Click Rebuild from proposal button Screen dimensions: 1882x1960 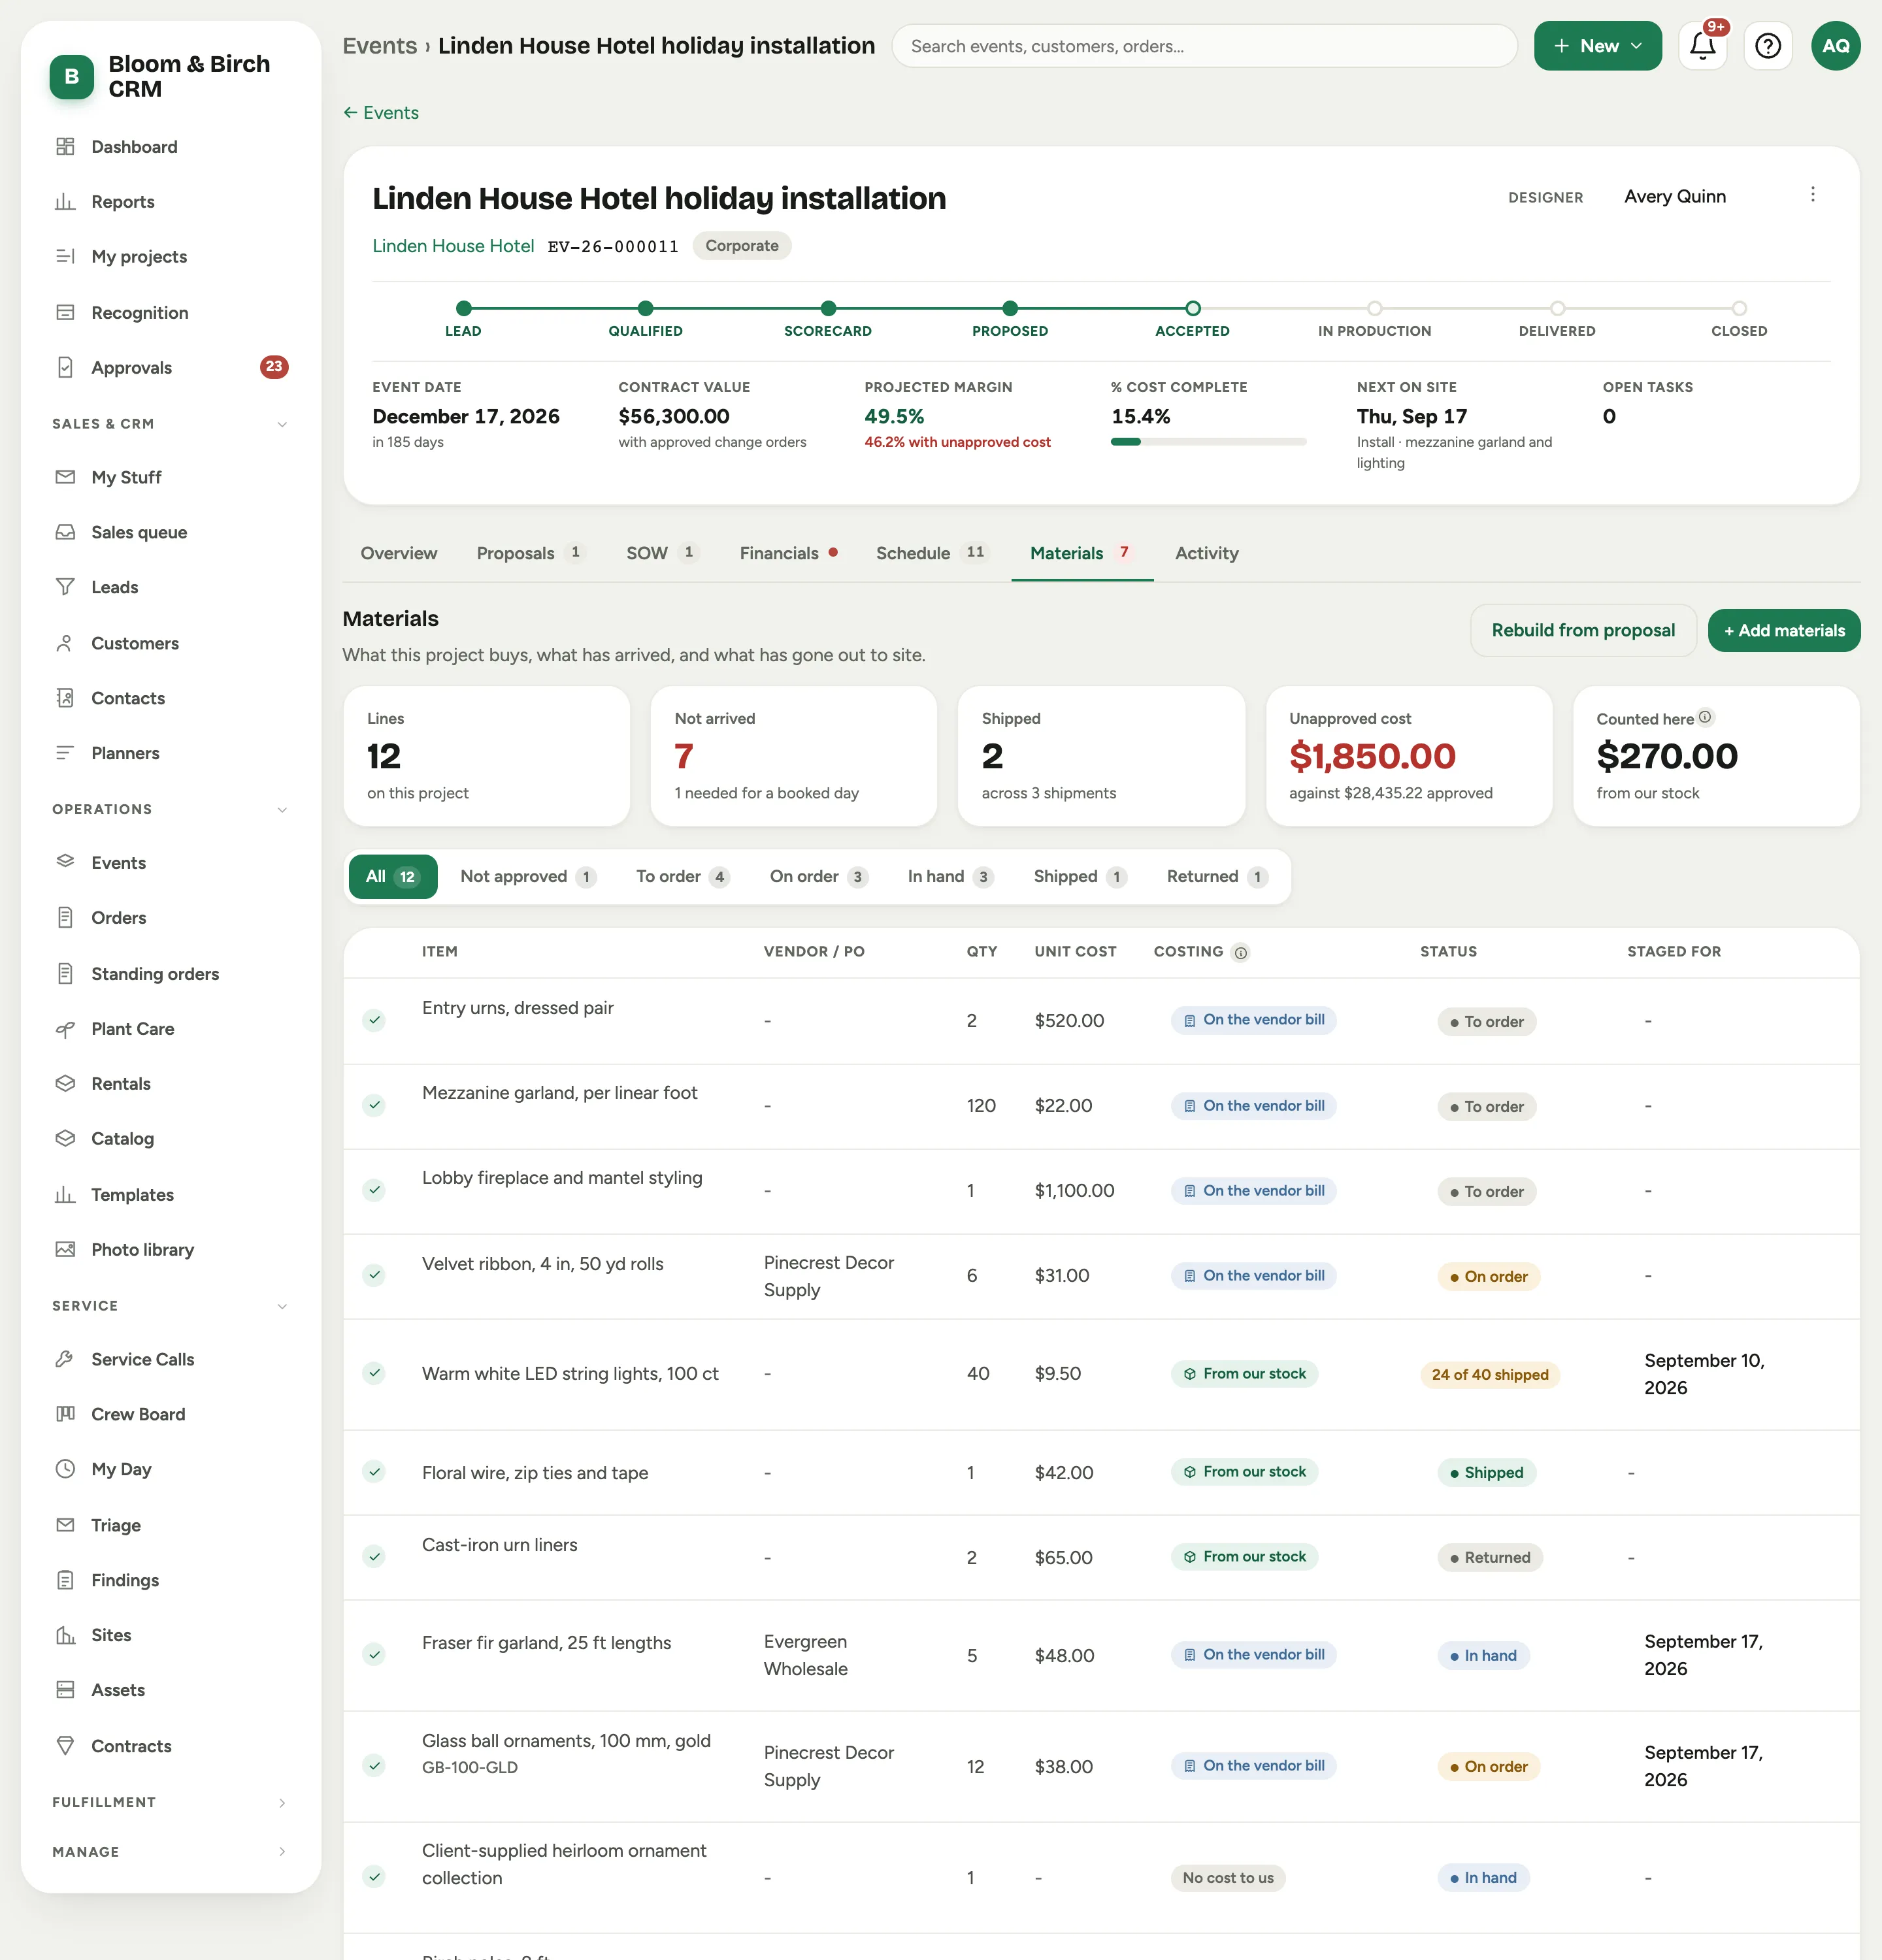pyautogui.click(x=1583, y=631)
